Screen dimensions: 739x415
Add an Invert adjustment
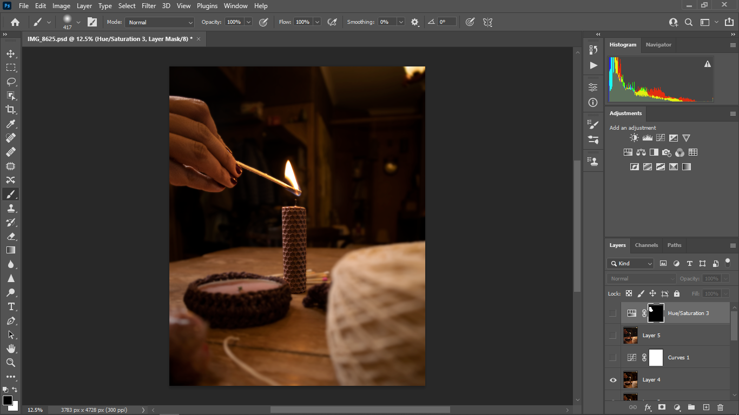(635, 167)
